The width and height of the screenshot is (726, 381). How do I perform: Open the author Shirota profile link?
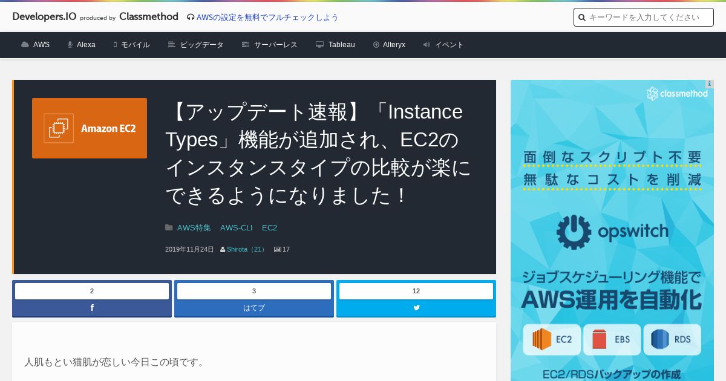(246, 249)
